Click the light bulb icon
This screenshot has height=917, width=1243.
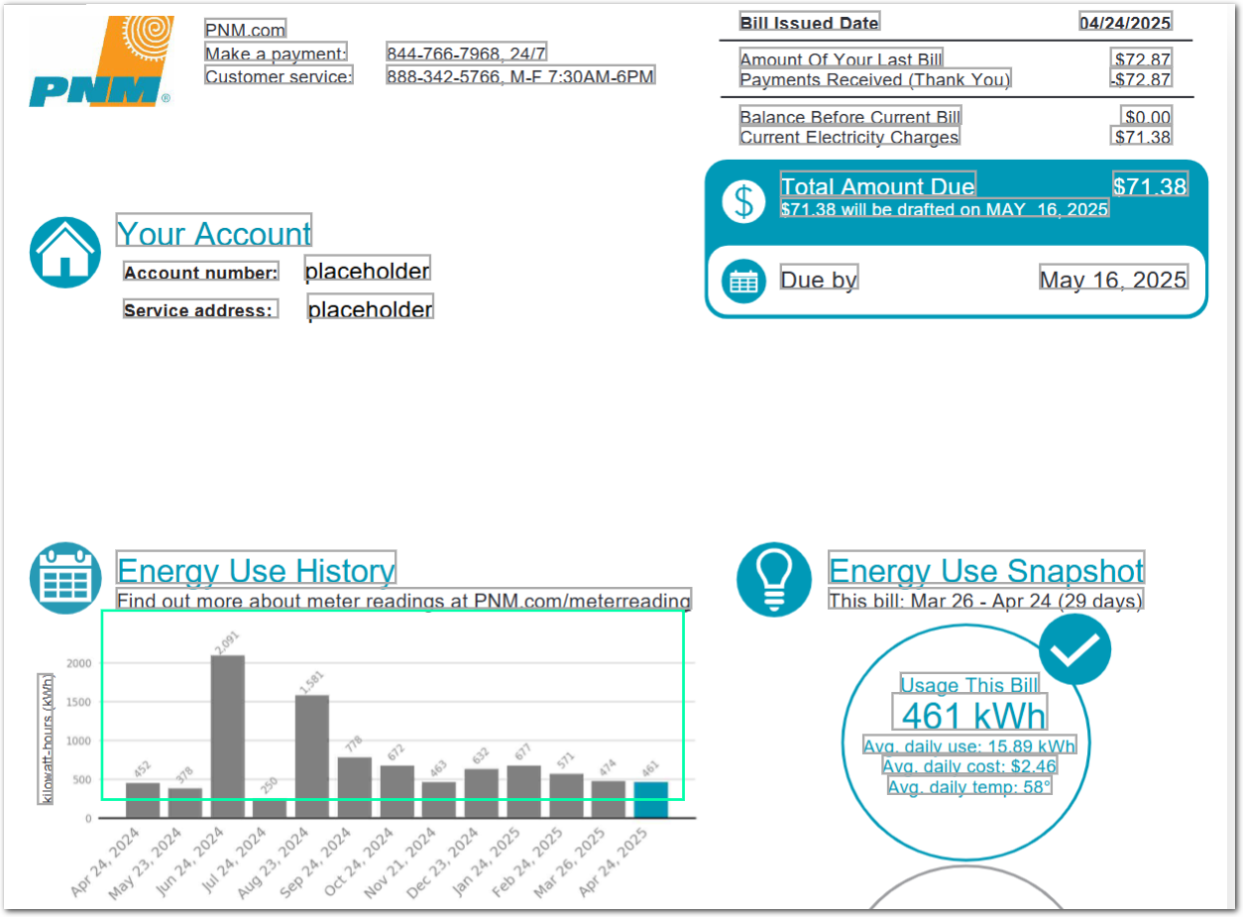click(774, 580)
